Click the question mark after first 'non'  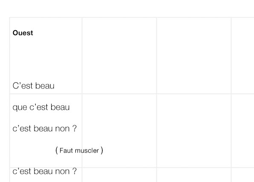74,129
